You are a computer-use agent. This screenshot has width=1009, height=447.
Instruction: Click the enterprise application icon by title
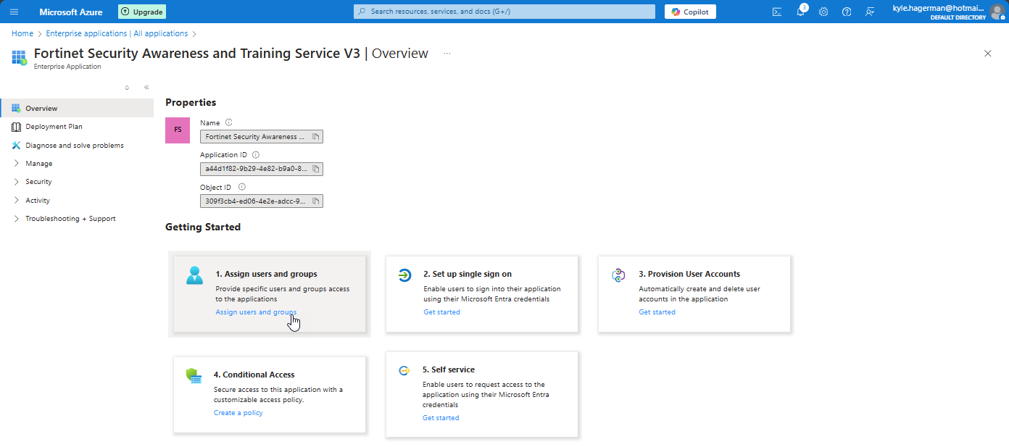19,57
